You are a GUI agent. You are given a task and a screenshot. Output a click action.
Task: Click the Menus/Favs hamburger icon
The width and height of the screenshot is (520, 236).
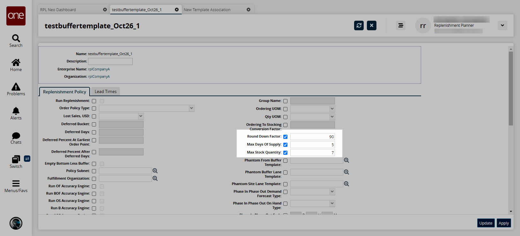16,183
